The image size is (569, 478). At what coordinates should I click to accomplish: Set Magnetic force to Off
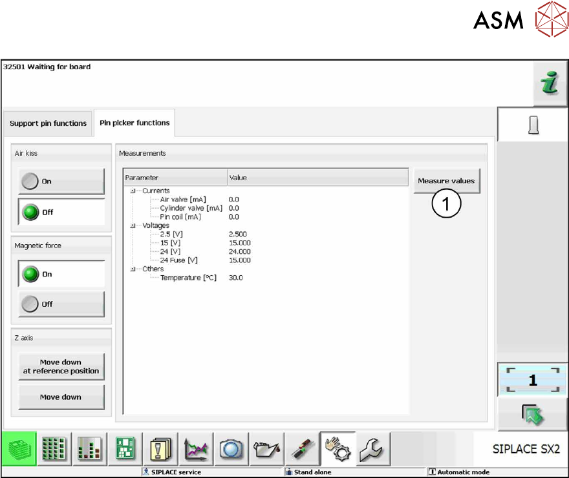point(61,304)
